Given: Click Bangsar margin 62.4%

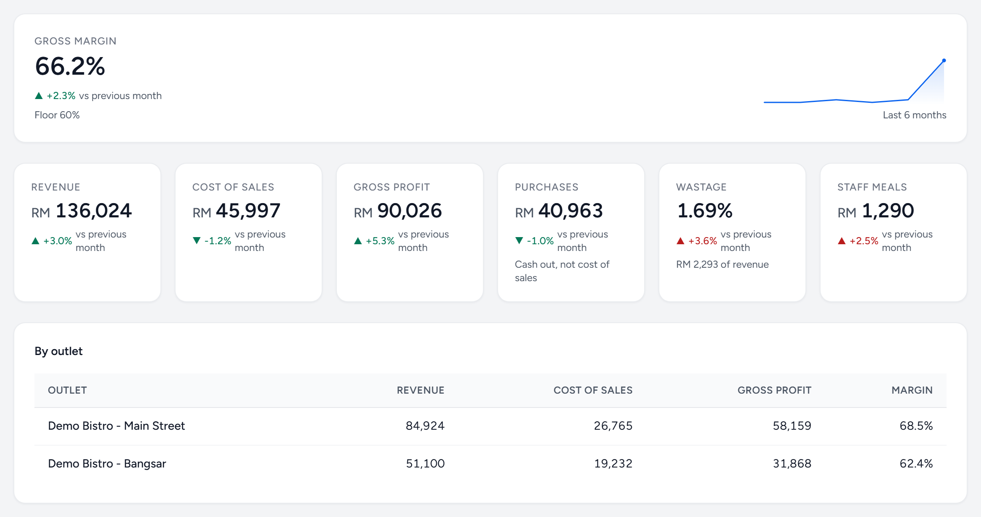Looking at the screenshot, I should 916,464.
